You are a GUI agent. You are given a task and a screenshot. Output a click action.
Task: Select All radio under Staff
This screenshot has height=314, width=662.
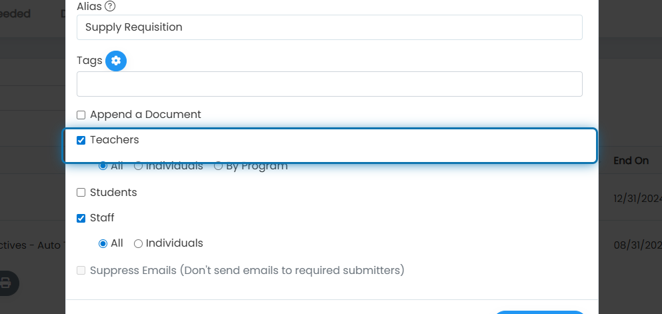(103, 243)
